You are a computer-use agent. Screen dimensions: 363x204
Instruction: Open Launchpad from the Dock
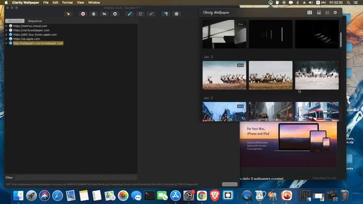point(31,195)
